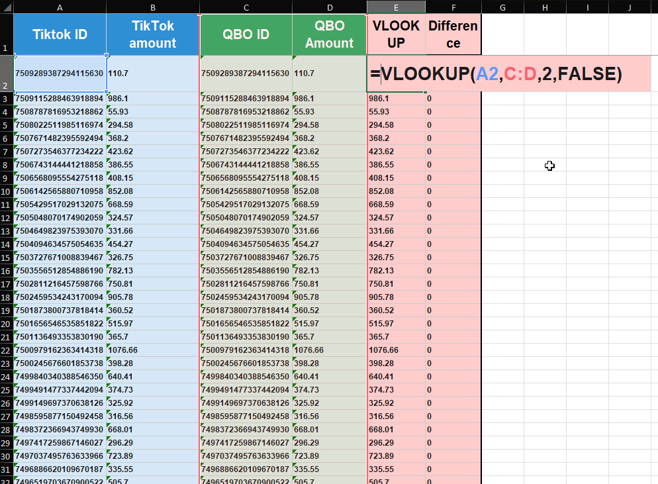Image resolution: width=658 pixels, height=484 pixels.
Task: Select column J header
Action: (630, 7)
